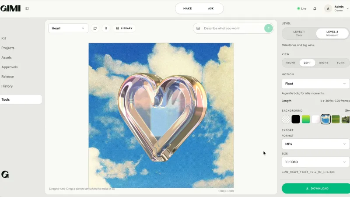Switch view to Turn
This screenshot has width=350, height=197.
click(x=340, y=63)
